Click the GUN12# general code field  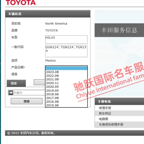(x=66, y=51)
